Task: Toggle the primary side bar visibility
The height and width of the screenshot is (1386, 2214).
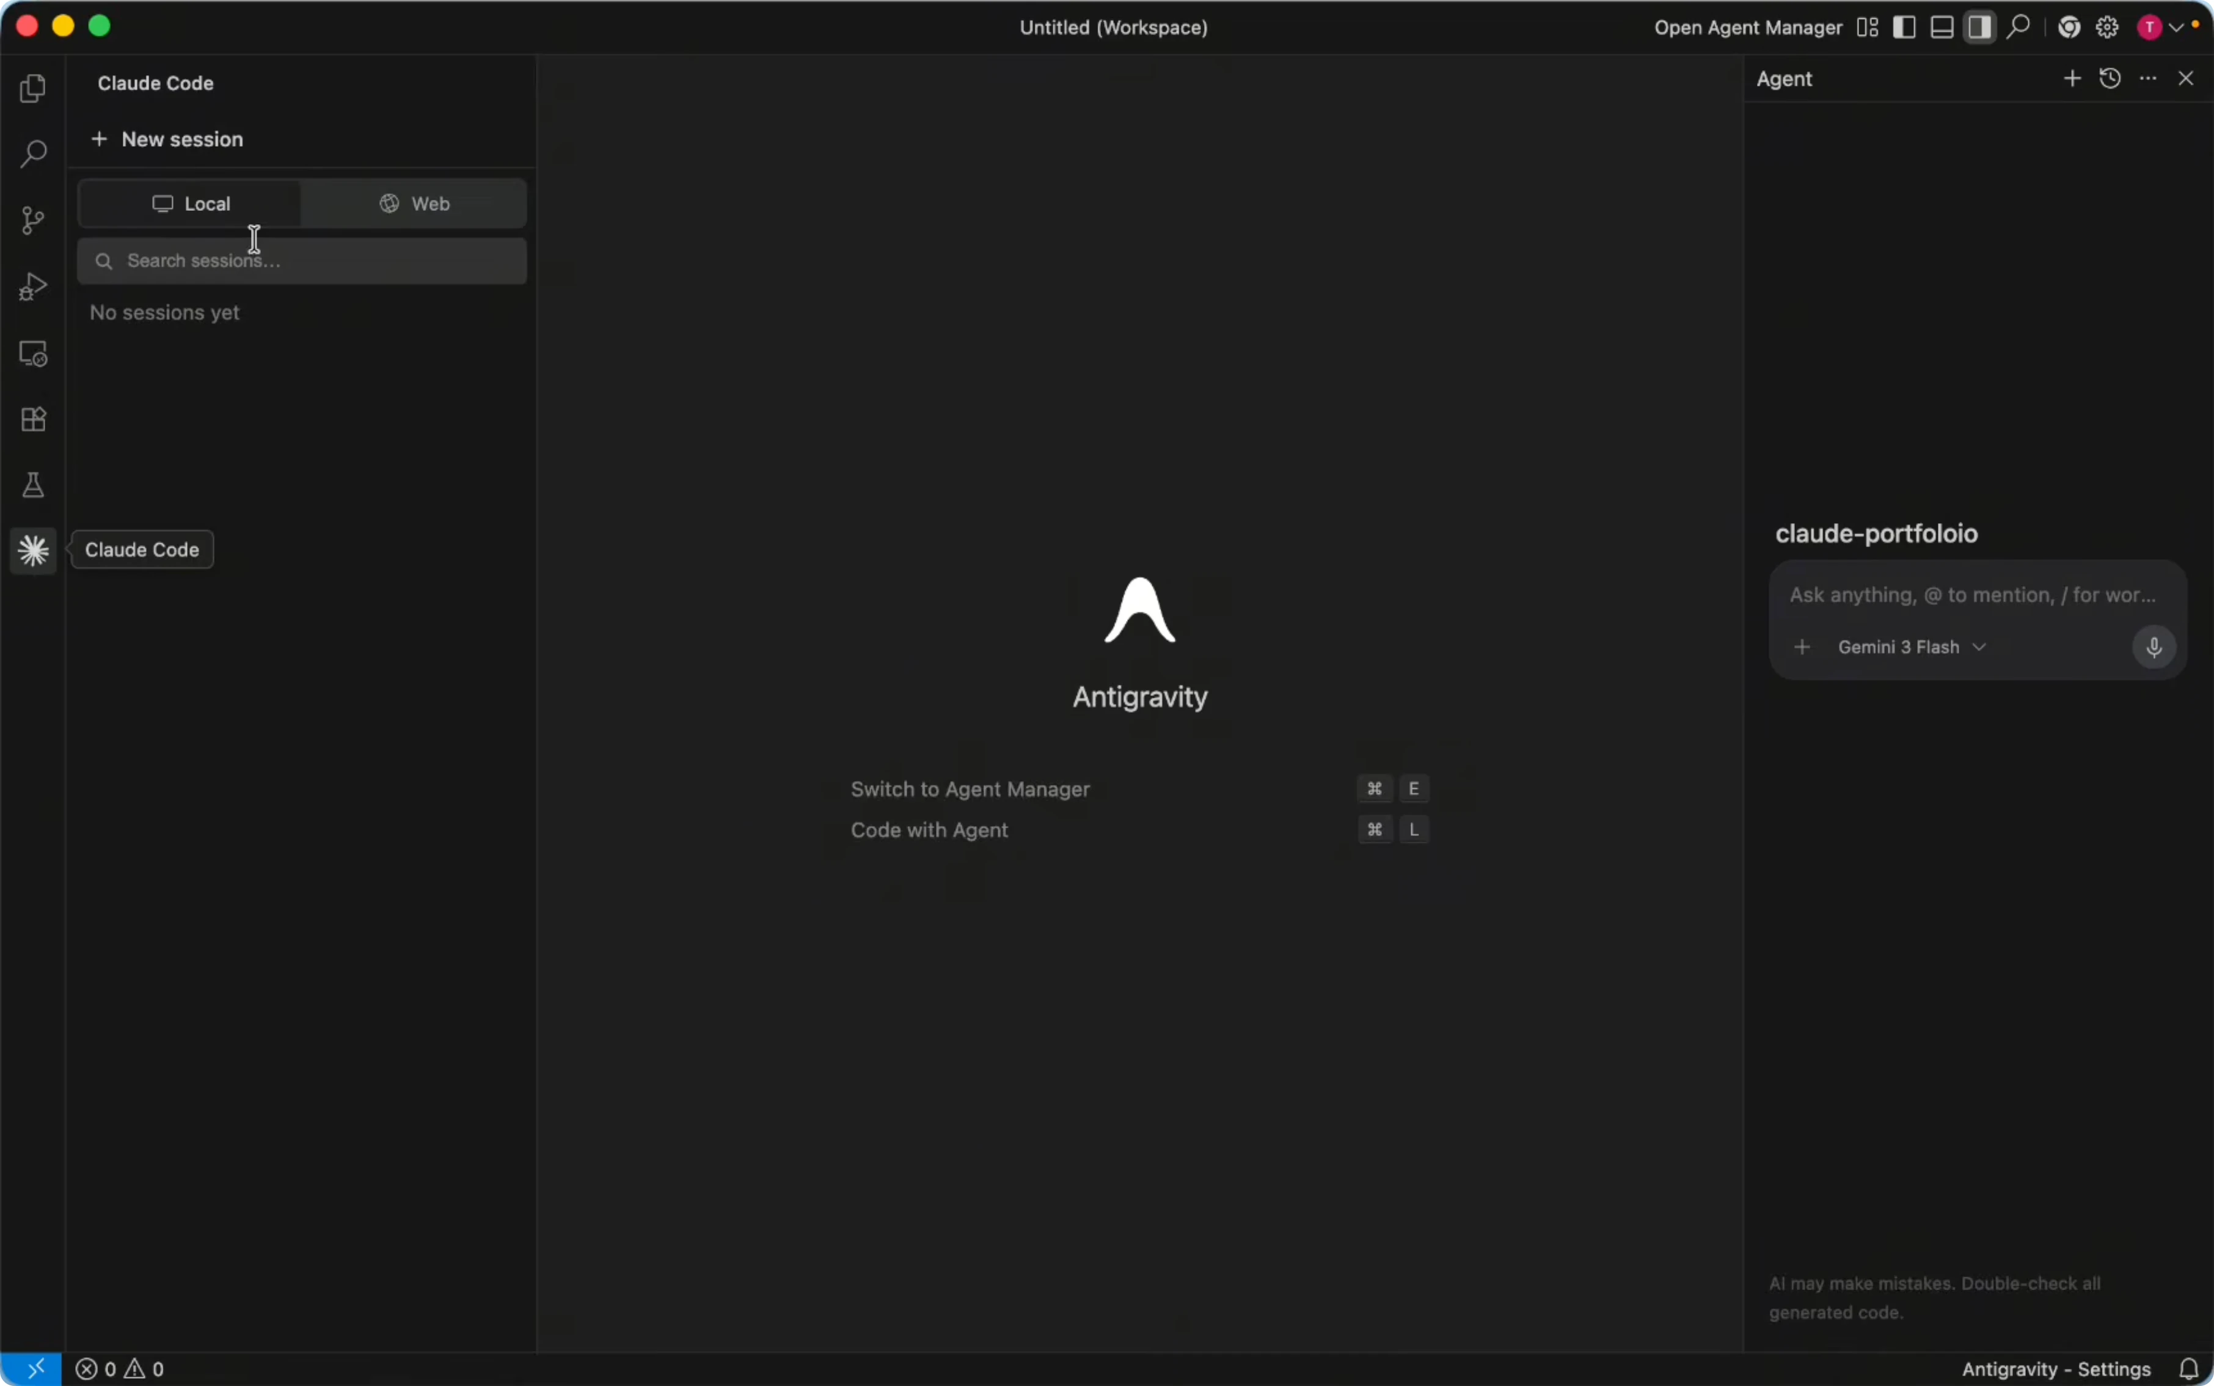Action: 1904,28
